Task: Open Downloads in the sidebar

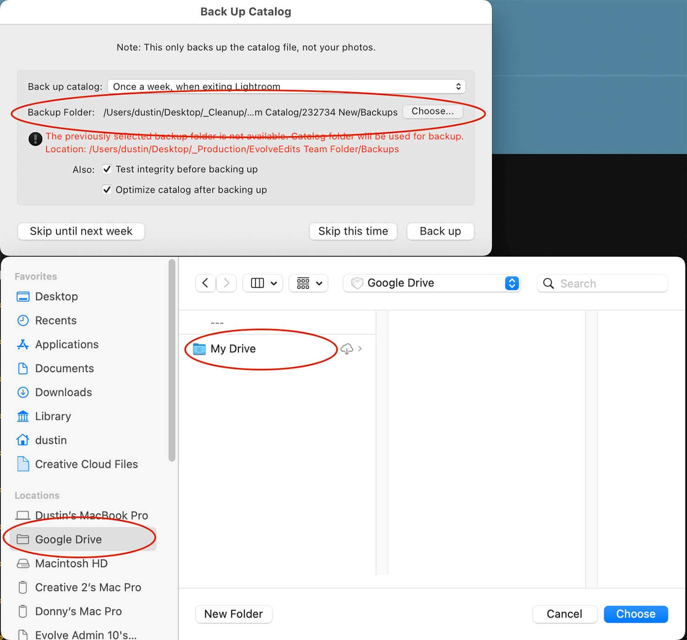Action: 63,393
